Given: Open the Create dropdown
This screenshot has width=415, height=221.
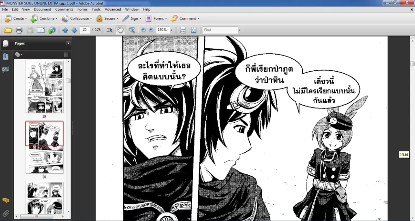Looking at the screenshot, I should point(16,19).
